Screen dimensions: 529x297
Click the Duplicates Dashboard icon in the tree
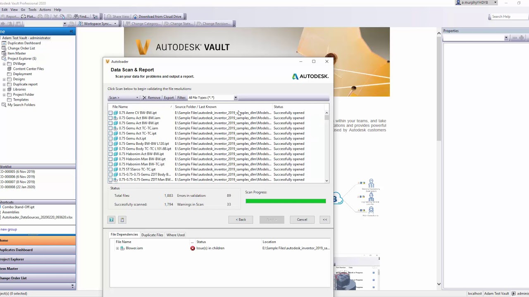coord(4,43)
